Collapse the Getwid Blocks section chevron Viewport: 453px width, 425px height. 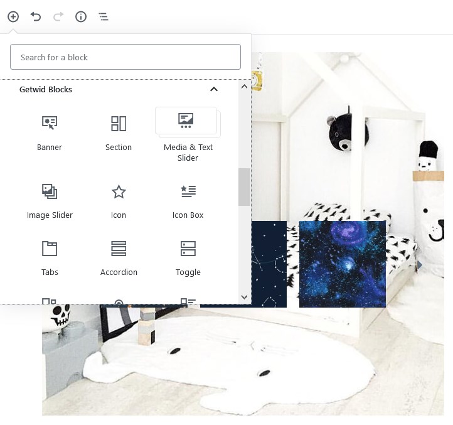pyautogui.click(x=214, y=89)
